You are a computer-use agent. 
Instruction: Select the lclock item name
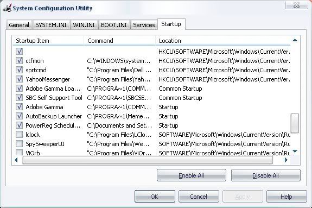pos(33,135)
